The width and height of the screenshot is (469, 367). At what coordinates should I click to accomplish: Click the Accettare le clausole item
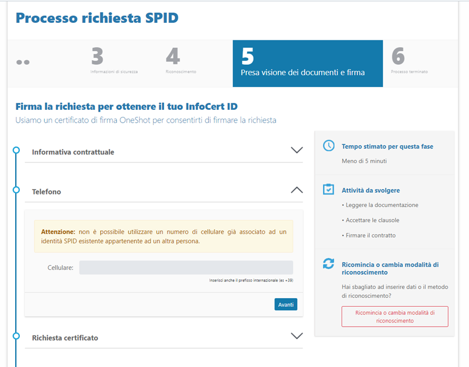tap(370, 220)
